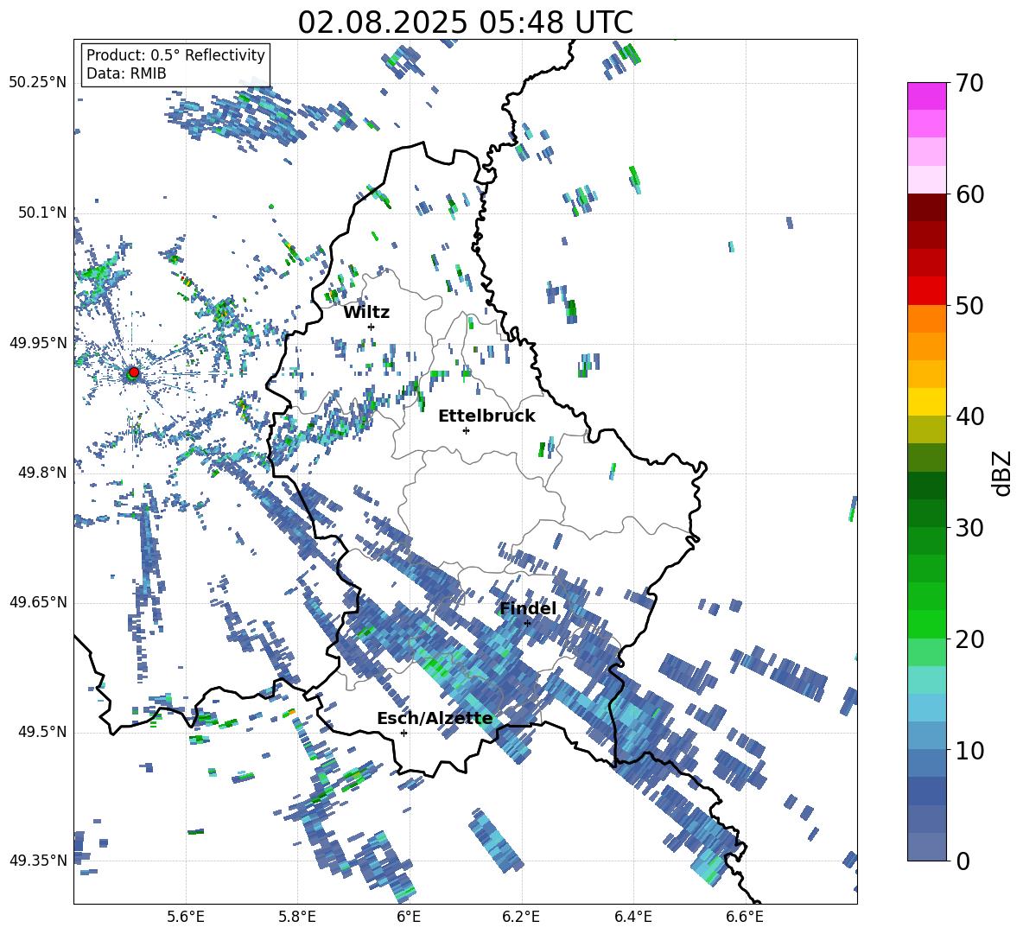Click the colorbar 50 tick label
This screenshot has width=1023, height=934.
click(x=969, y=306)
